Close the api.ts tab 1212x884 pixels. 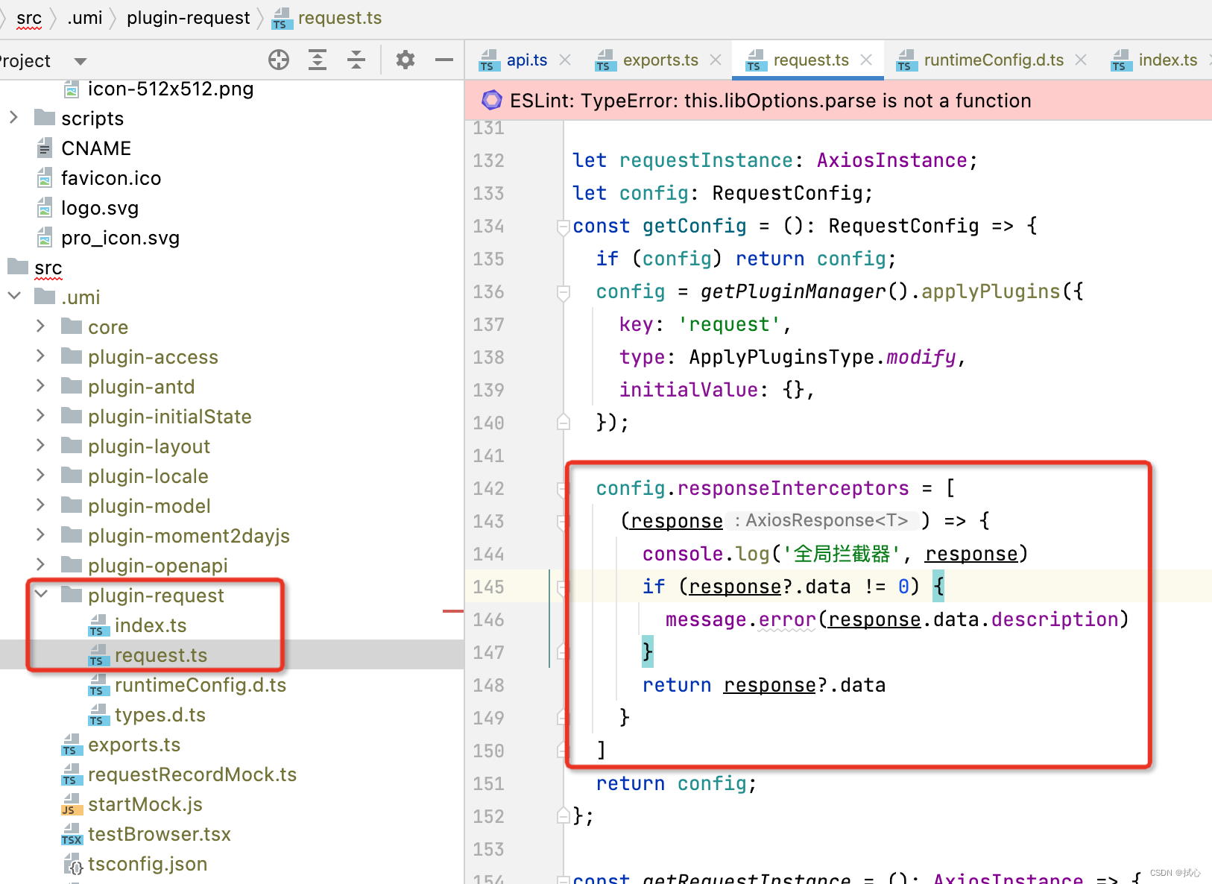pyautogui.click(x=565, y=60)
